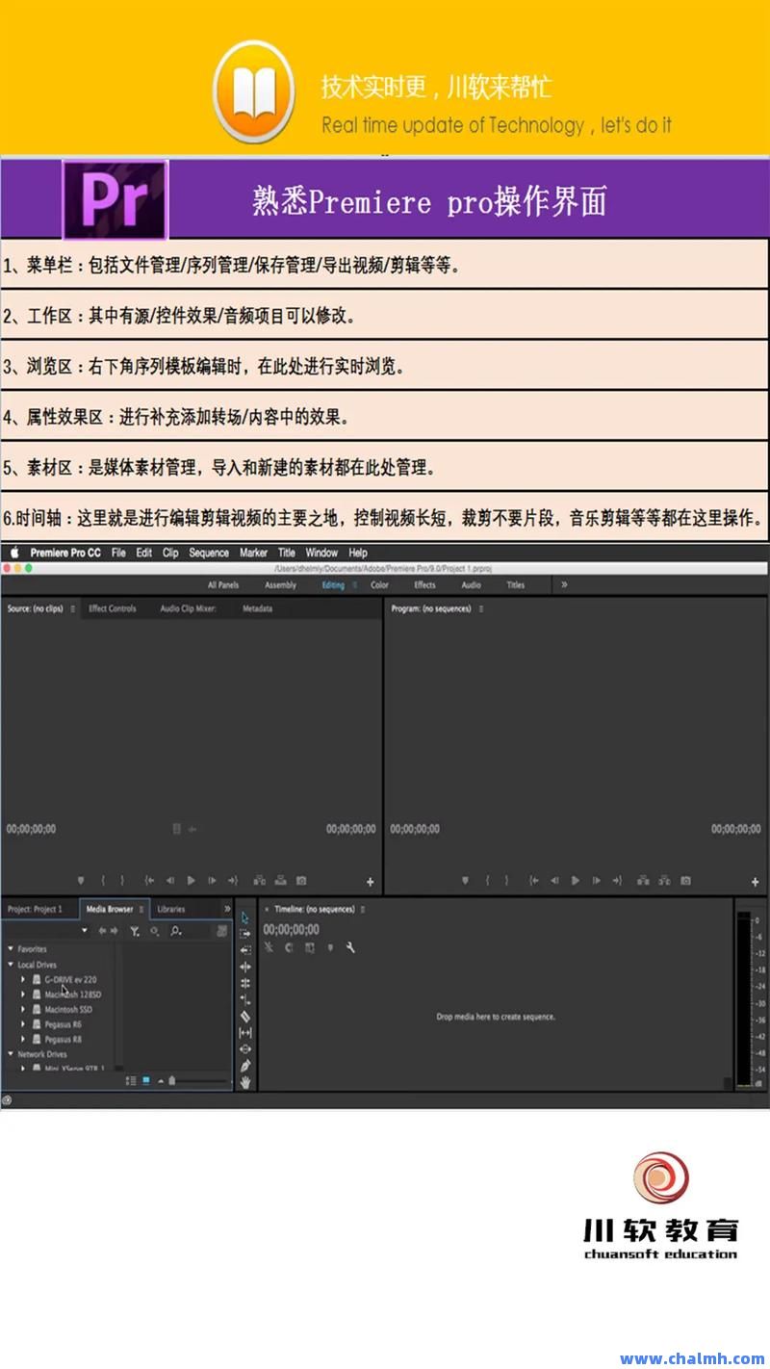This screenshot has height=1369, width=770.
Task: Open the Sequence menu
Action: click(x=209, y=553)
